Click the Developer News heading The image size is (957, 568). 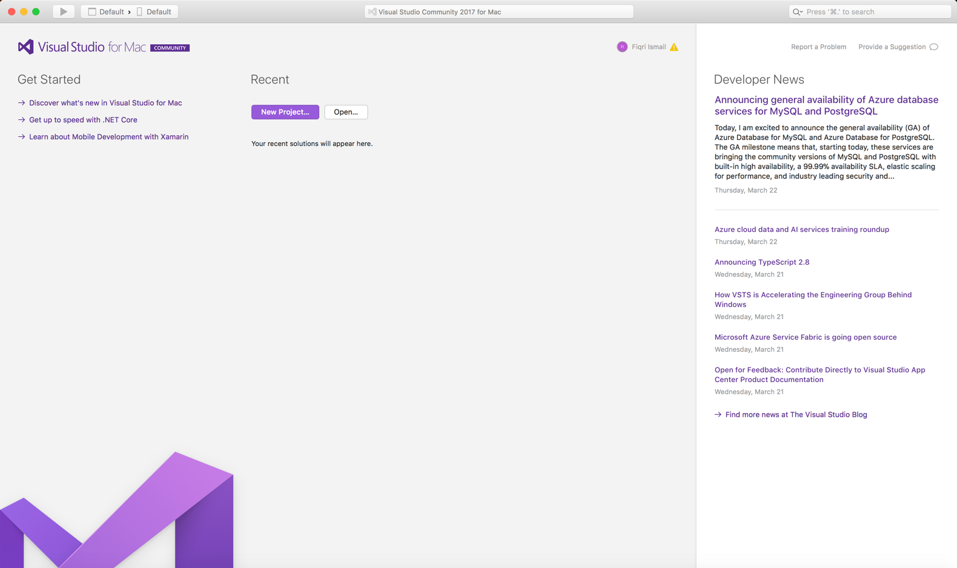[759, 79]
